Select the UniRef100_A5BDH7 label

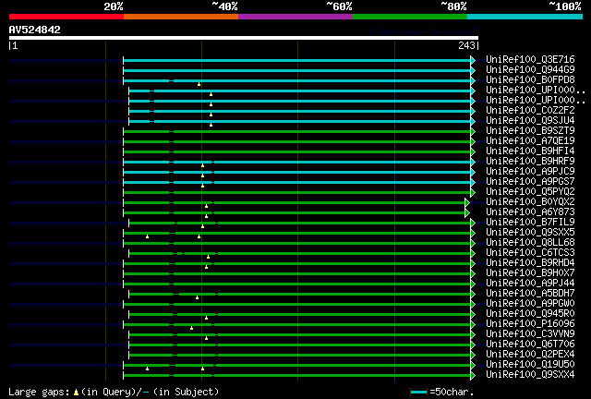tap(530, 294)
